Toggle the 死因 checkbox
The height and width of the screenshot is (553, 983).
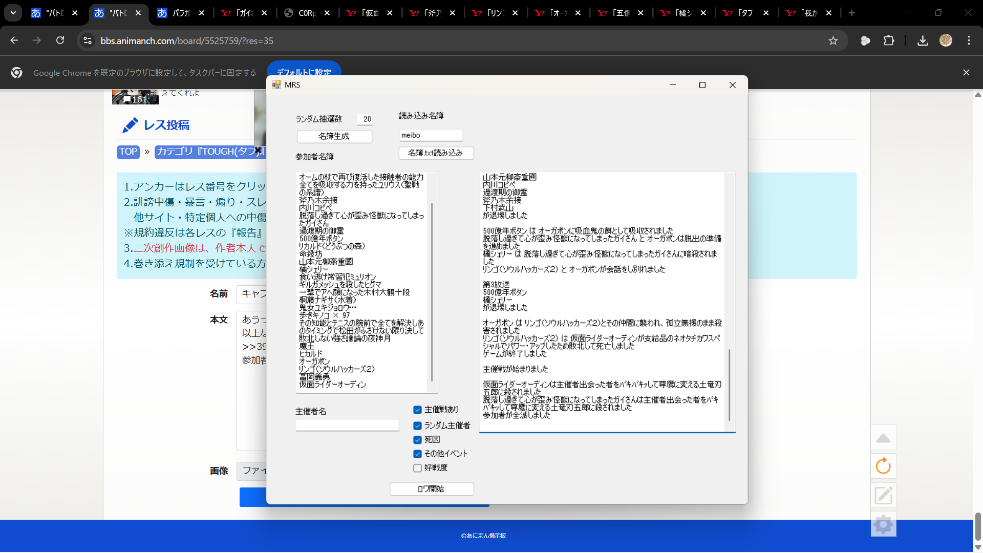click(417, 440)
